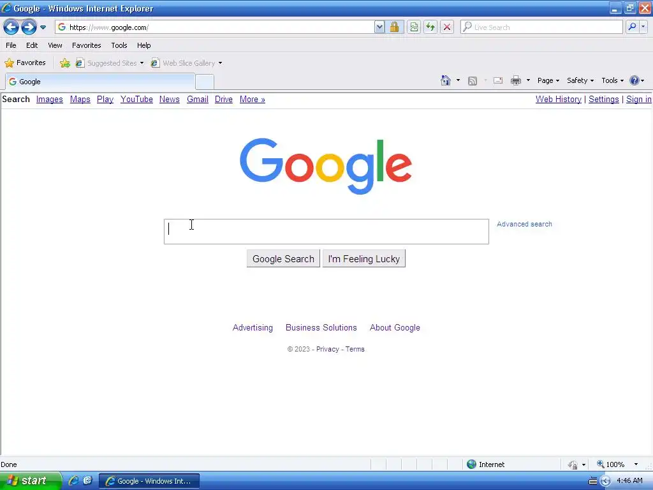The width and height of the screenshot is (653, 490).
Task: Open the Safety command menu
Action: coord(580,80)
